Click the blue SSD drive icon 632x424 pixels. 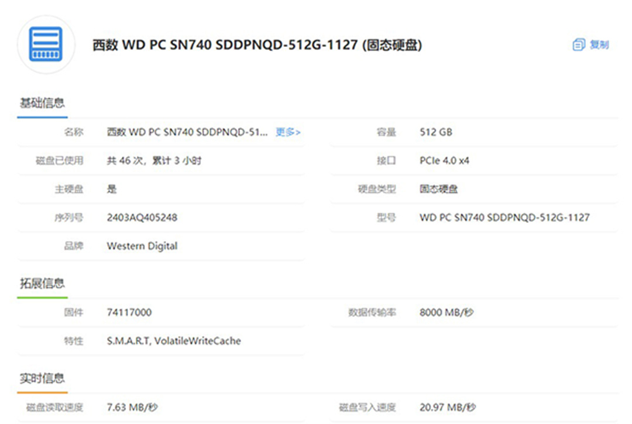pyautogui.click(x=46, y=44)
